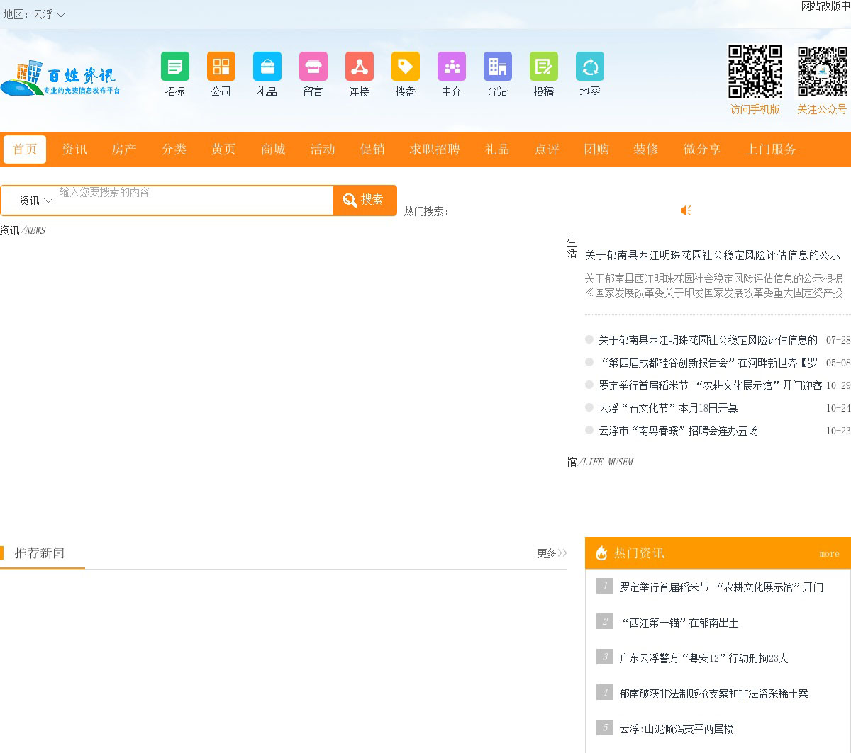Click the 中介 purple people icon

pos(451,67)
